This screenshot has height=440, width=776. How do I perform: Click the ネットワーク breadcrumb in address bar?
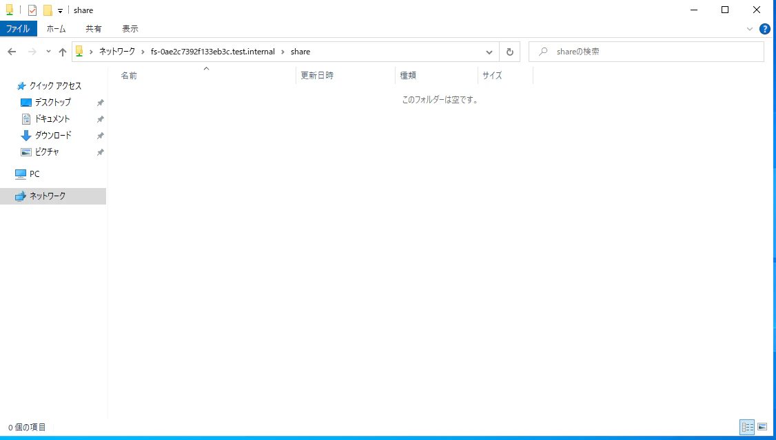tap(116, 52)
